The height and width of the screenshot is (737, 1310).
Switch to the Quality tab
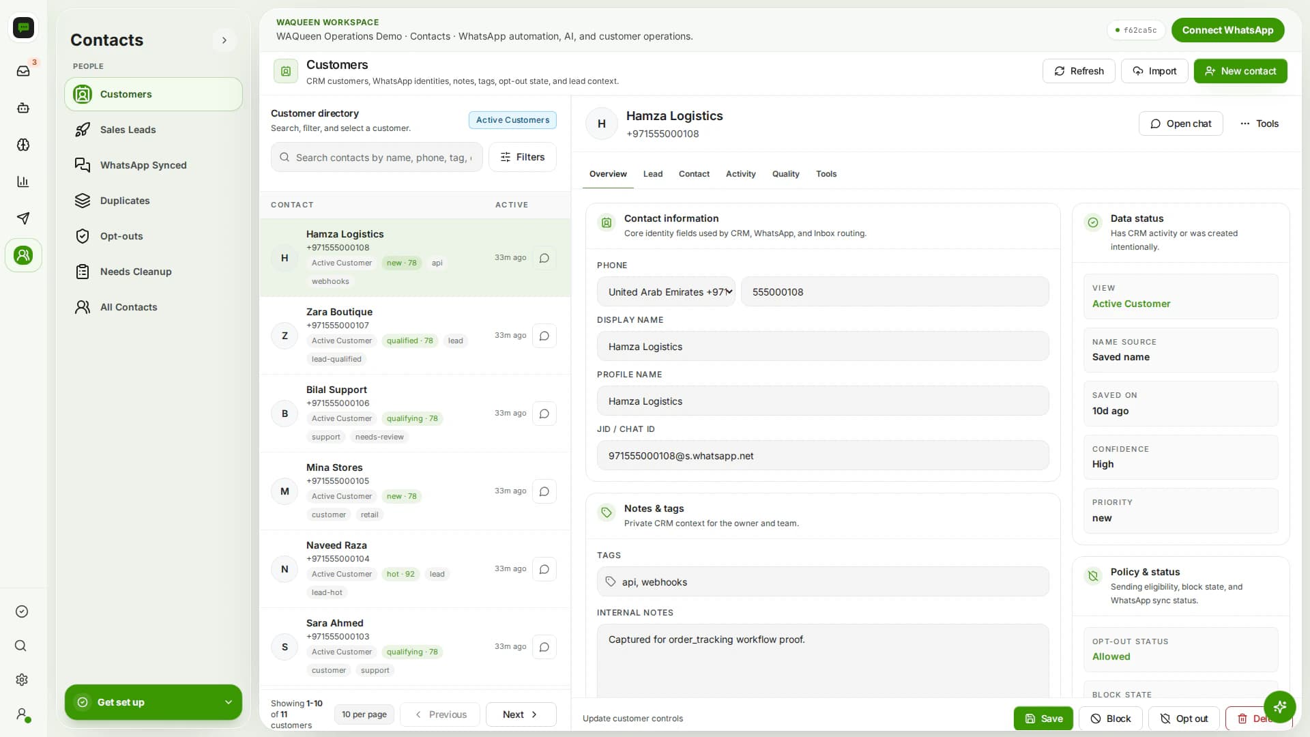785,174
